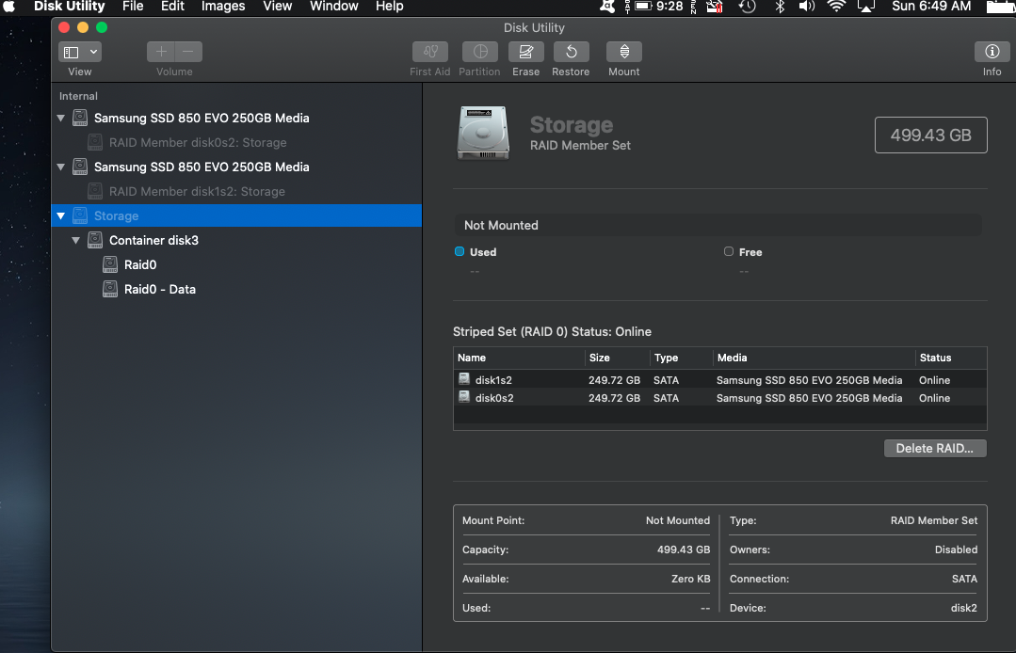Open the Window menu
This screenshot has width=1016, height=653.
click(333, 7)
